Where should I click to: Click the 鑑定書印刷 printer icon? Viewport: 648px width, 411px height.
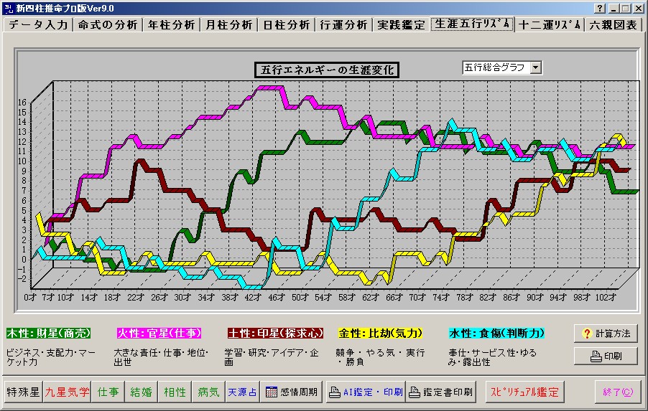pos(414,392)
